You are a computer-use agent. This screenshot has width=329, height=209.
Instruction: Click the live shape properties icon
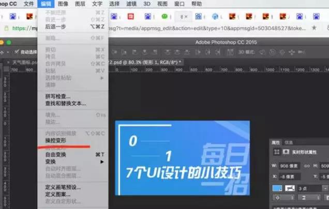pyautogui.click(x=277, y=152)
